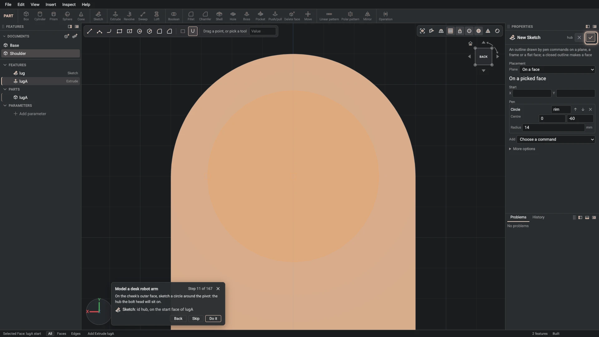Toggle the triangle mesh display button
Screen dimensions: 599x337
pyautogui.click(x=488, y=31)
